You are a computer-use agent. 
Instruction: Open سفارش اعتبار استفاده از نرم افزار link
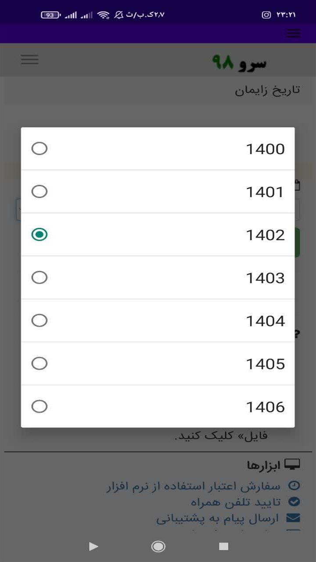pos(193,486)
